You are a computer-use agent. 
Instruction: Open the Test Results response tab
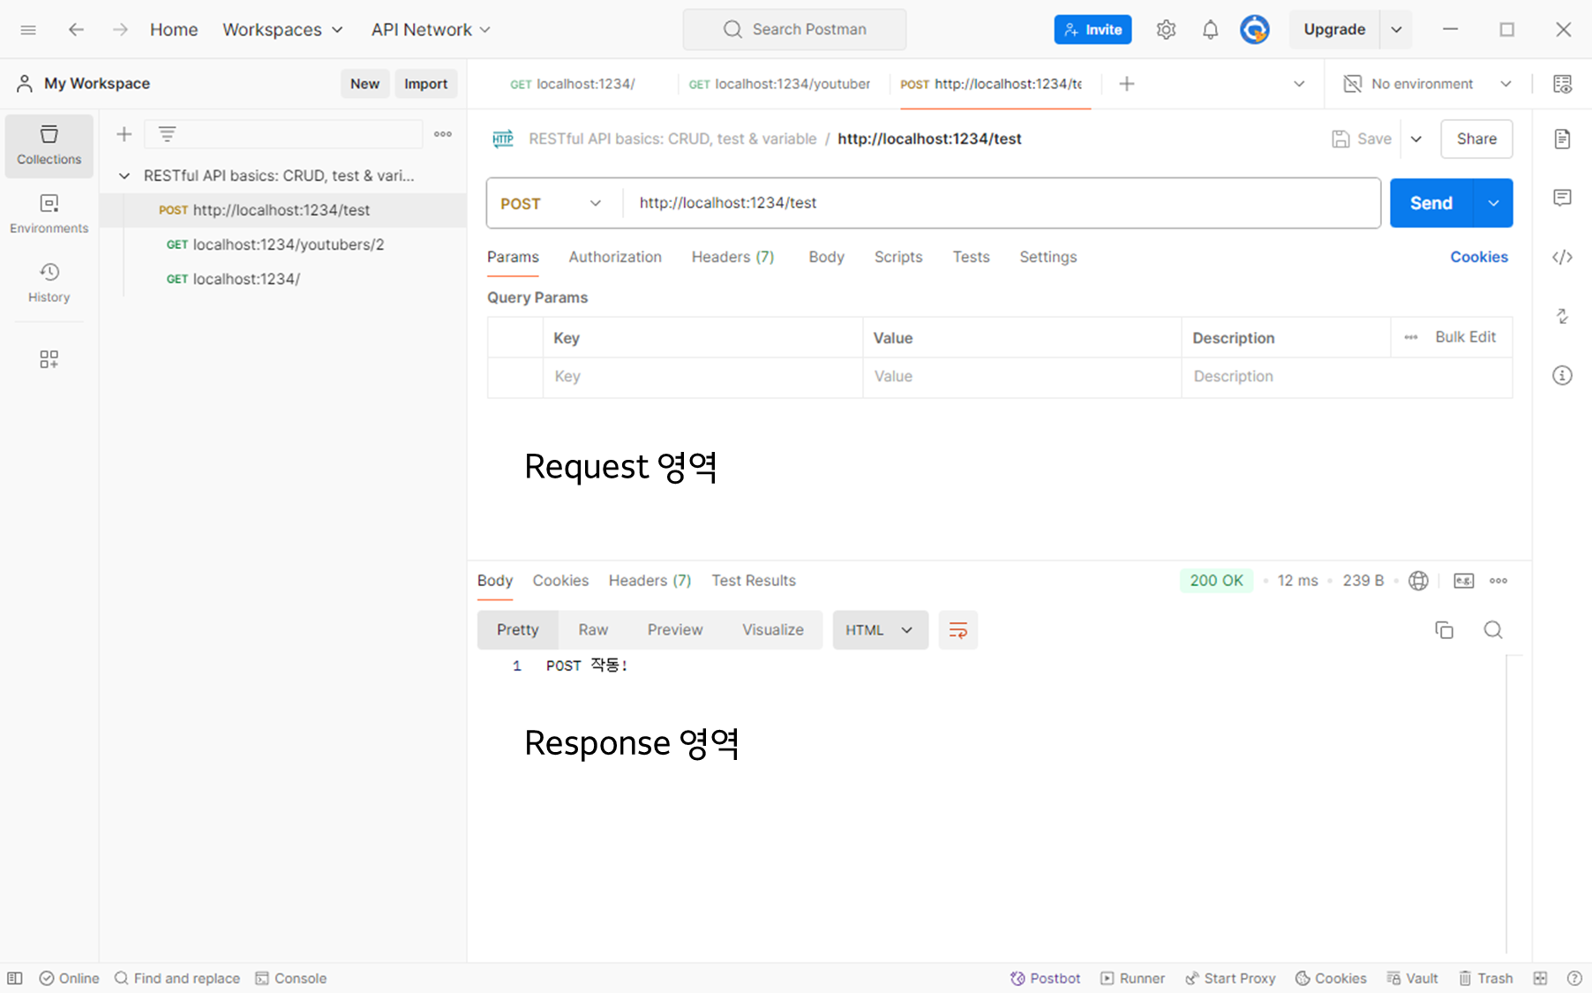pos(754,581)
